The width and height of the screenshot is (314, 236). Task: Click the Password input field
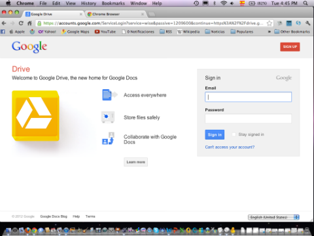coord(248,119)
